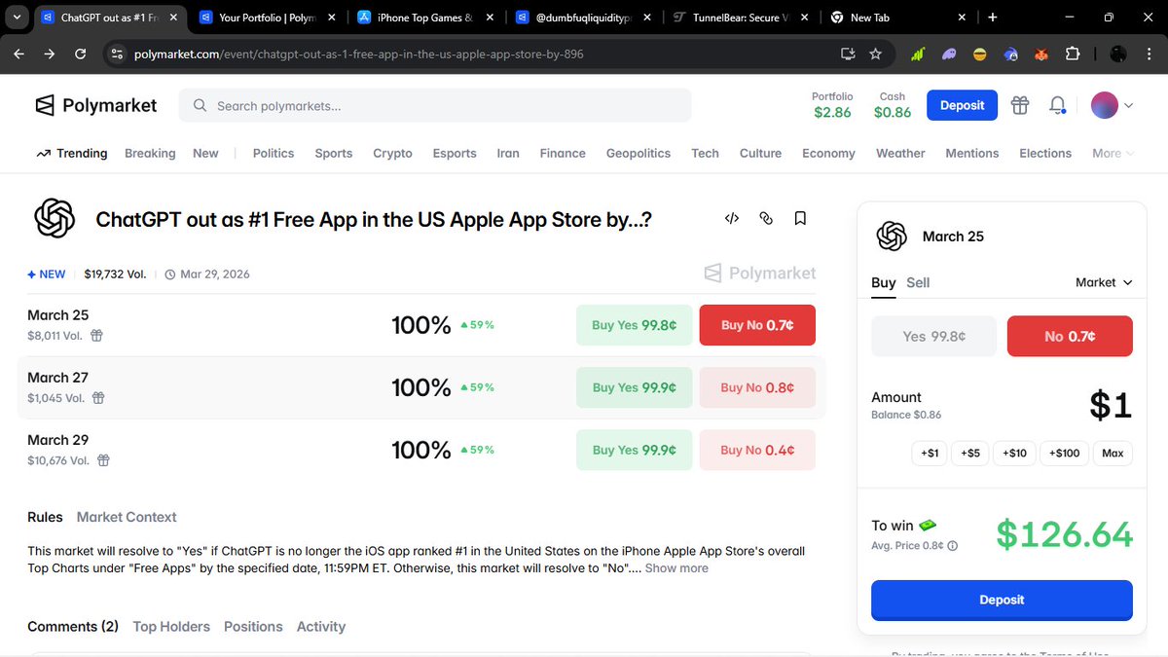This screenshot has height=657, width=1168.
Task: Open the Elections category
Action: 1045,153
